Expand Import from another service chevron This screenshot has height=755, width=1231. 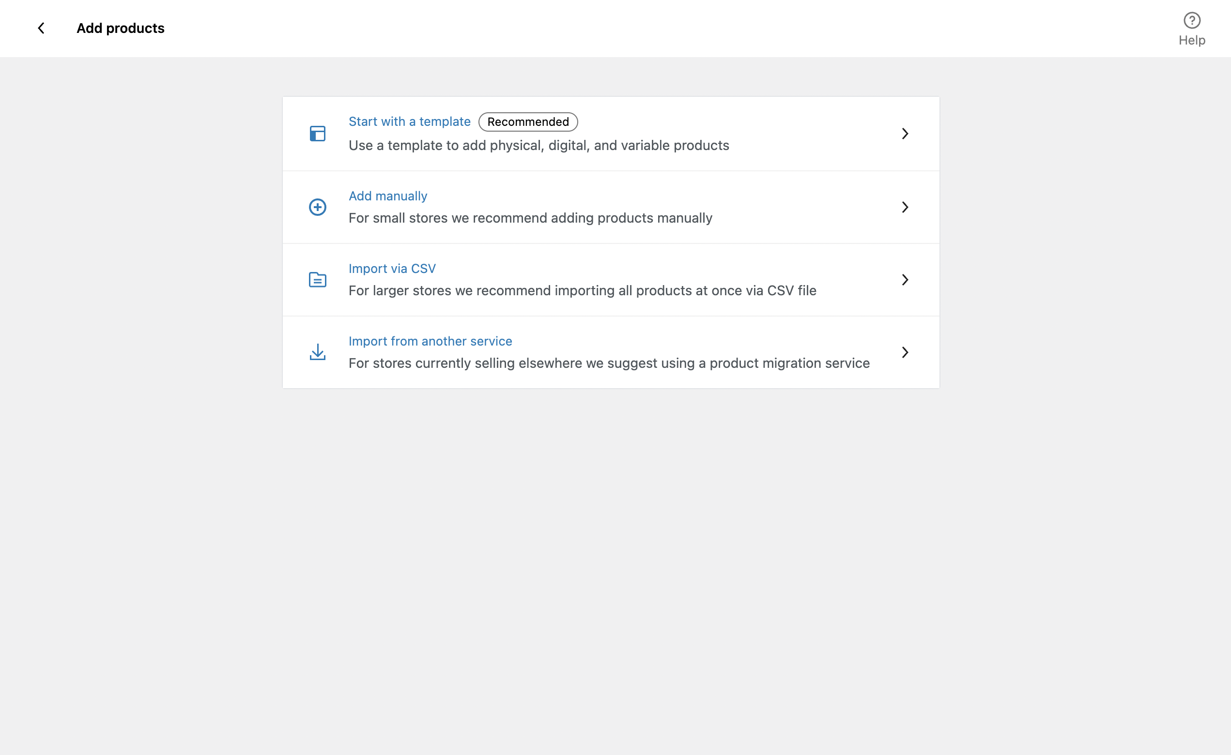click(x=905, y=352)
